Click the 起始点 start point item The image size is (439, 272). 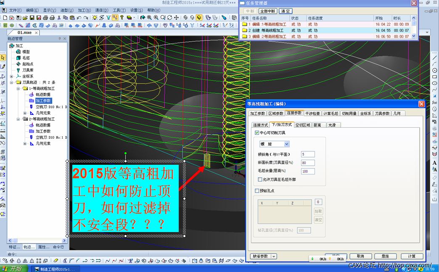pyautogui.click(x=28, y=64)
